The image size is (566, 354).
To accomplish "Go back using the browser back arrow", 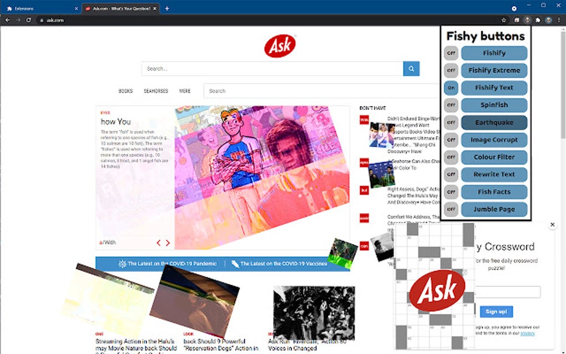I will point(8,20).
